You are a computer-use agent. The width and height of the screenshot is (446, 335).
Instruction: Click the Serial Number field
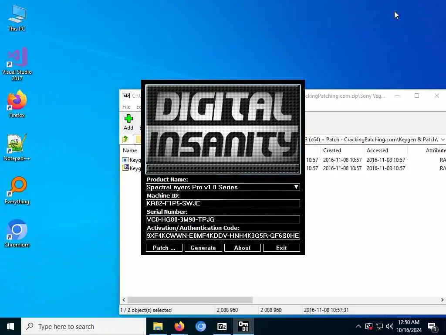(x=223, y=219)
